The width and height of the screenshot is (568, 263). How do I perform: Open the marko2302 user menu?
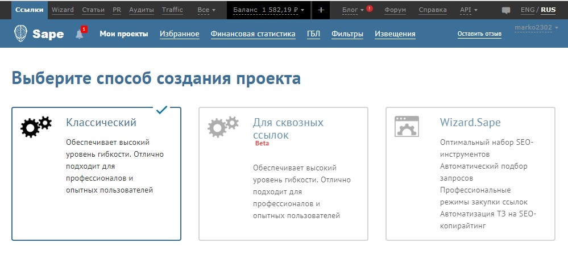(536, 27)
